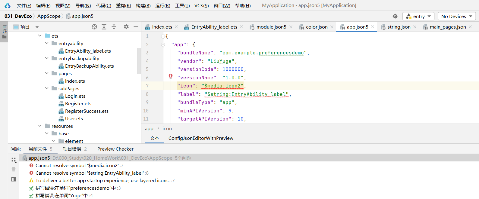Toggle the preview pane icon in problems panel
The height and width of the screenshot is (199, 479).
[x=14, y=179]
